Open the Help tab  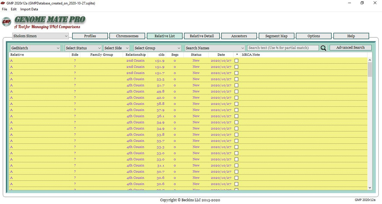(x=351, y=36)
